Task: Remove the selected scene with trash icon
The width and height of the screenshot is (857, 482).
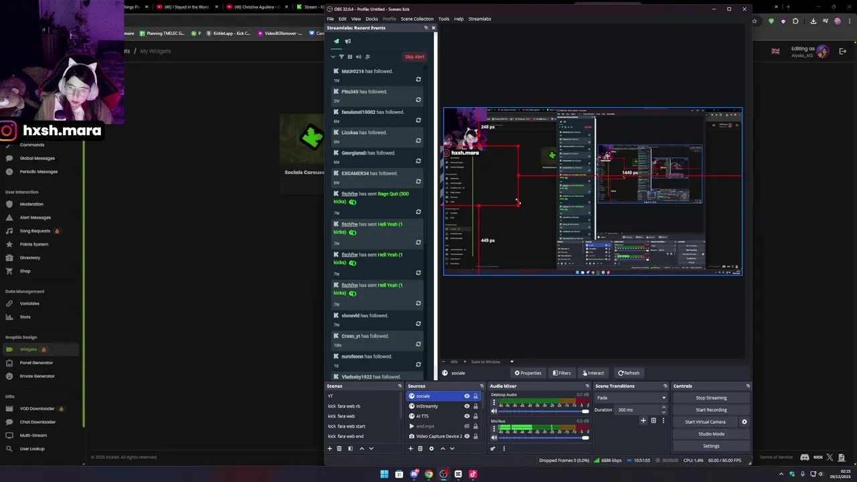Action: tap(339, 449)
